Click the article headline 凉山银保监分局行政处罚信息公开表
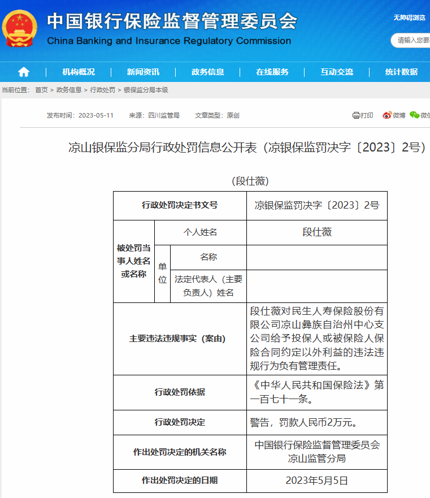The width and height of the screenshot is (430, 498). coord(246,148)
